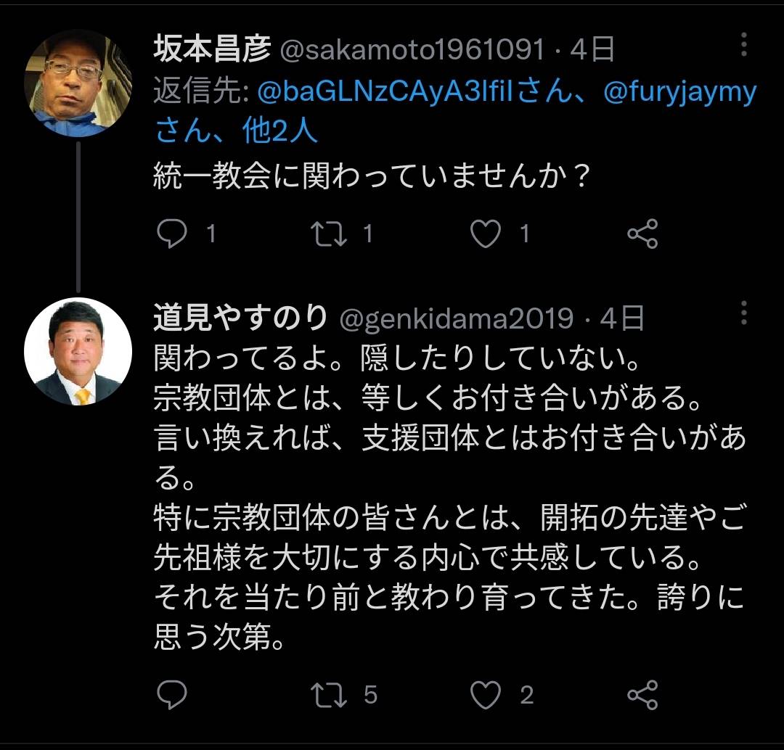Click the 坂本昌彦 display name
Viewport: 784px width, 750px height.
pyautogui.click(x=212, y=49)
